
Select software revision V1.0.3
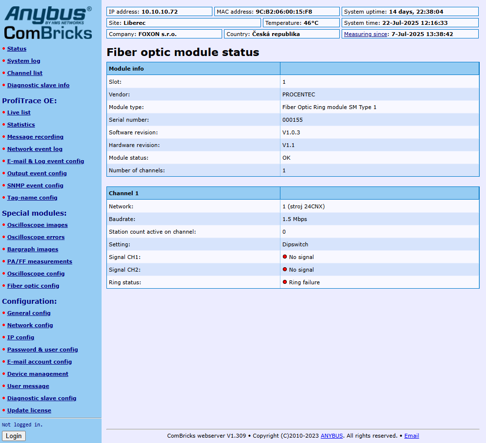(x=291, y=132)
